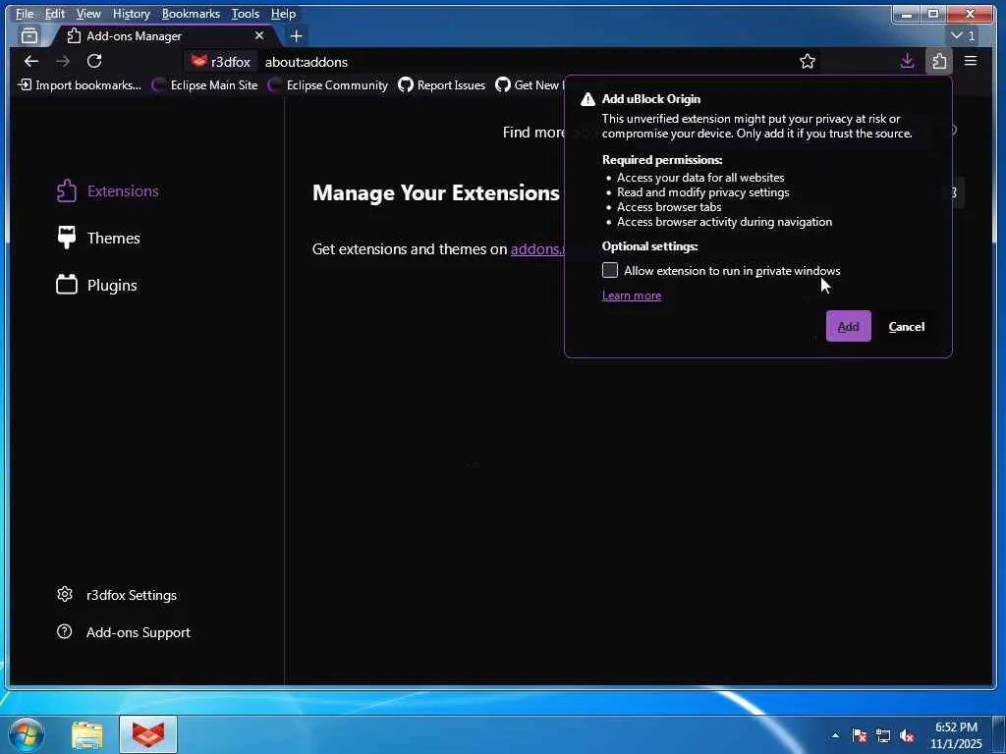The width and height of the screenshot is (1006, 754).
Task: Click the Report Issues bookmark label
Action: [x=451, y=84]
